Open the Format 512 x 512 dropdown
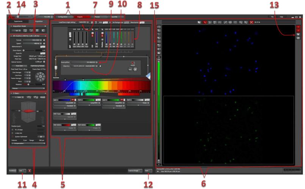This screenshot has width=305, height=189. point(32,39)
